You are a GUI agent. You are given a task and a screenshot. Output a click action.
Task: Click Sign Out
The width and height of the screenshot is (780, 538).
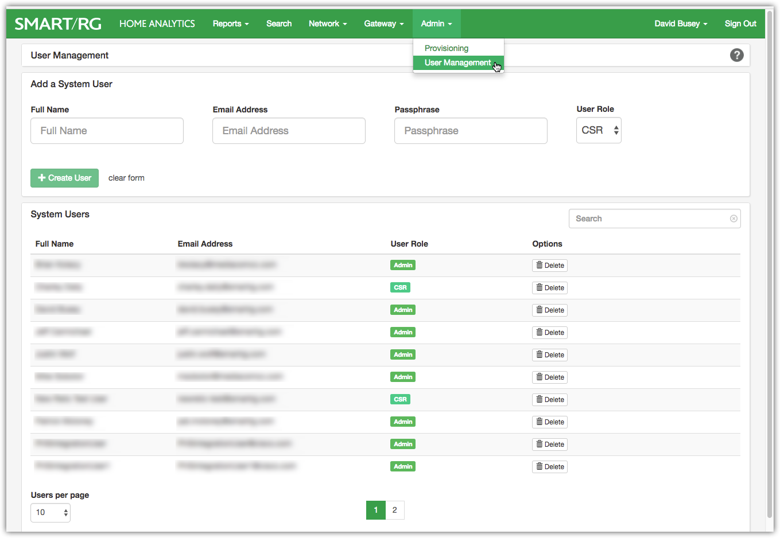pyautogui.click(x=740, y=24)
